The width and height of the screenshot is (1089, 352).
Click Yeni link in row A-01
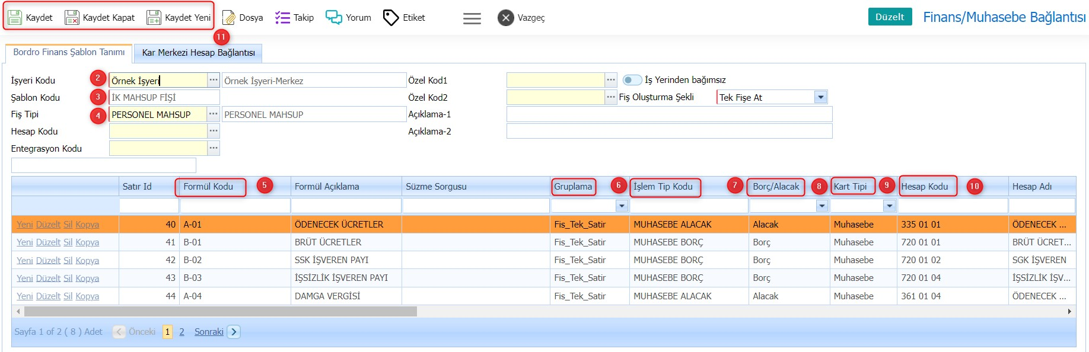coord(25,225)
